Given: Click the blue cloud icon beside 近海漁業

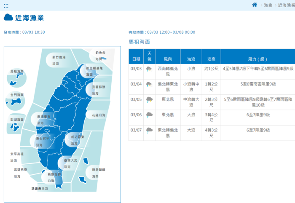Looking at the screenshot, I should click(8, 18).
